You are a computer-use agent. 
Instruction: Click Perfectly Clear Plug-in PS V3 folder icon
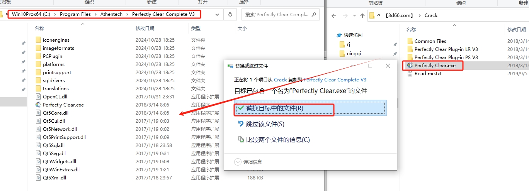(410, 57)
